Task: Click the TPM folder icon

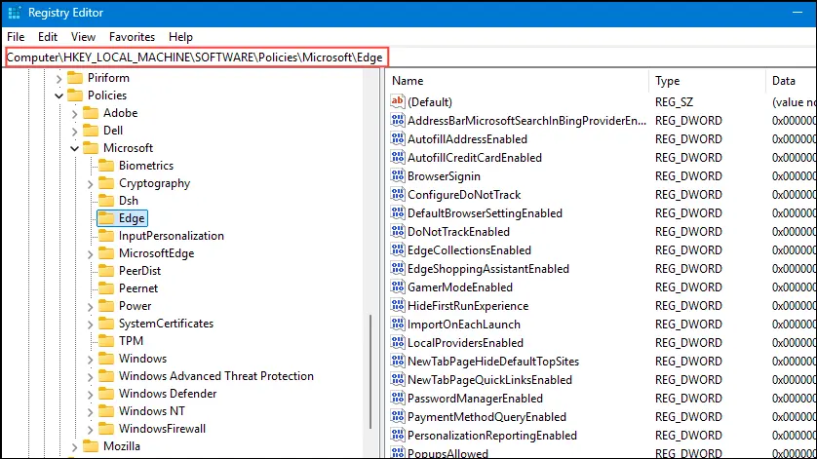Action: tap(105, 341)
